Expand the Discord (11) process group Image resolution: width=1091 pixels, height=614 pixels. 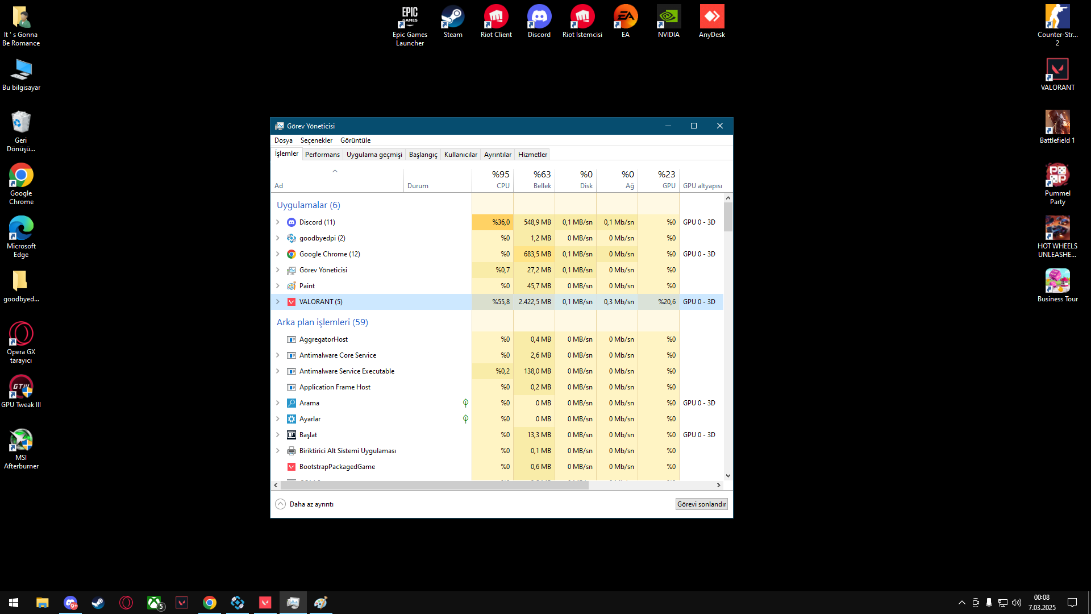tap(278, 222)
